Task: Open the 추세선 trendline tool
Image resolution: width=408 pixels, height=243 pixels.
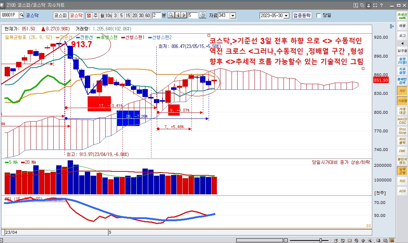Action: 402,16
